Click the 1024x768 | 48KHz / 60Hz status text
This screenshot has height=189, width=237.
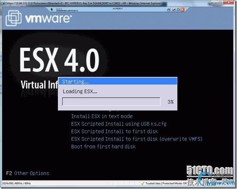[16, 183]
